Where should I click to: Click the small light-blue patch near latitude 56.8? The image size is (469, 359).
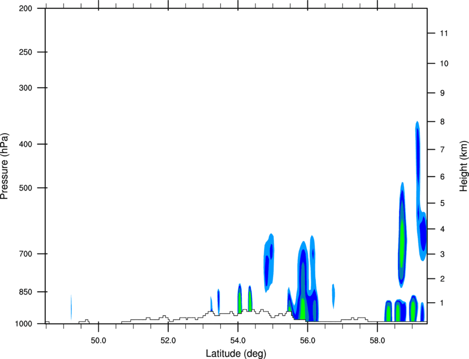click(x=333, y=296)
